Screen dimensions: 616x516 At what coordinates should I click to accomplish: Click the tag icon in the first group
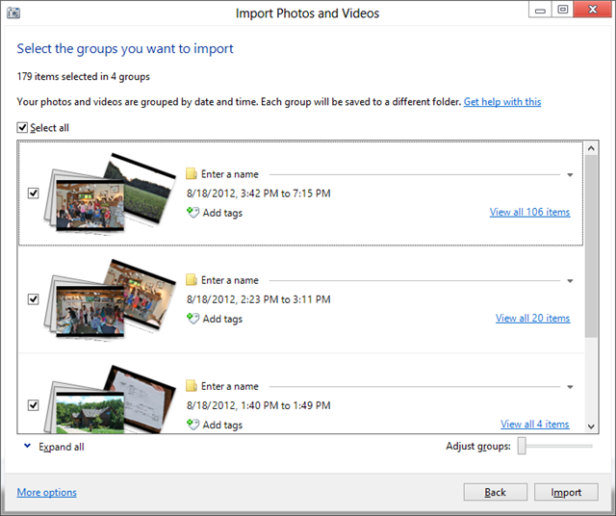(192, 213)
